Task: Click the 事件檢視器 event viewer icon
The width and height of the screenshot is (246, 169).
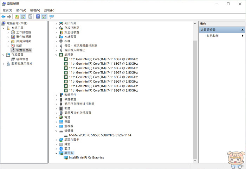Action: [13, 37]
